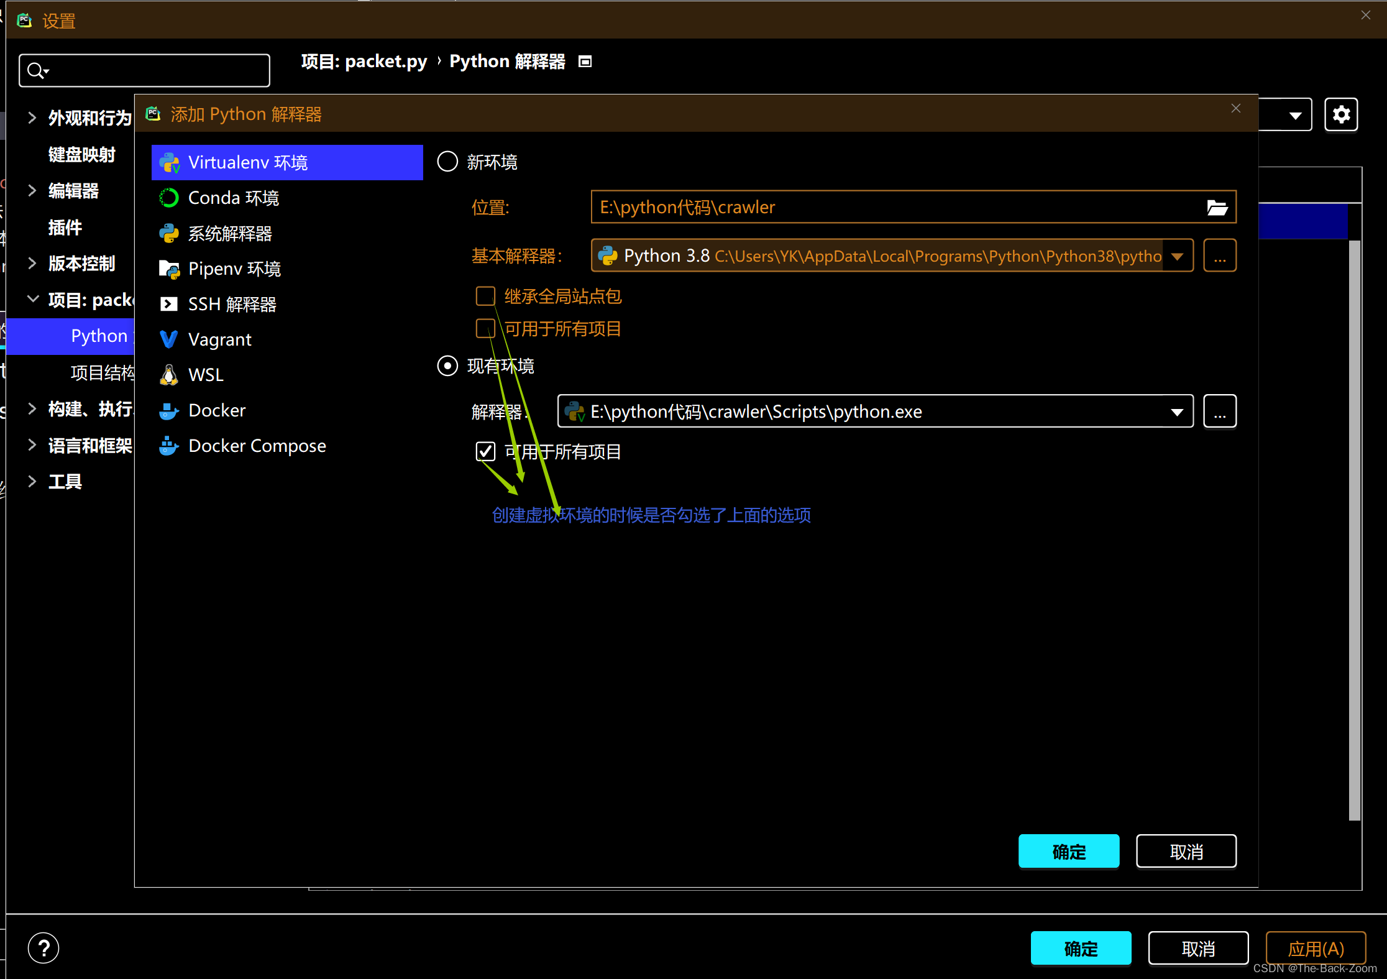
Task: Select the 新环境 radio button
Action: pos(447,162)
